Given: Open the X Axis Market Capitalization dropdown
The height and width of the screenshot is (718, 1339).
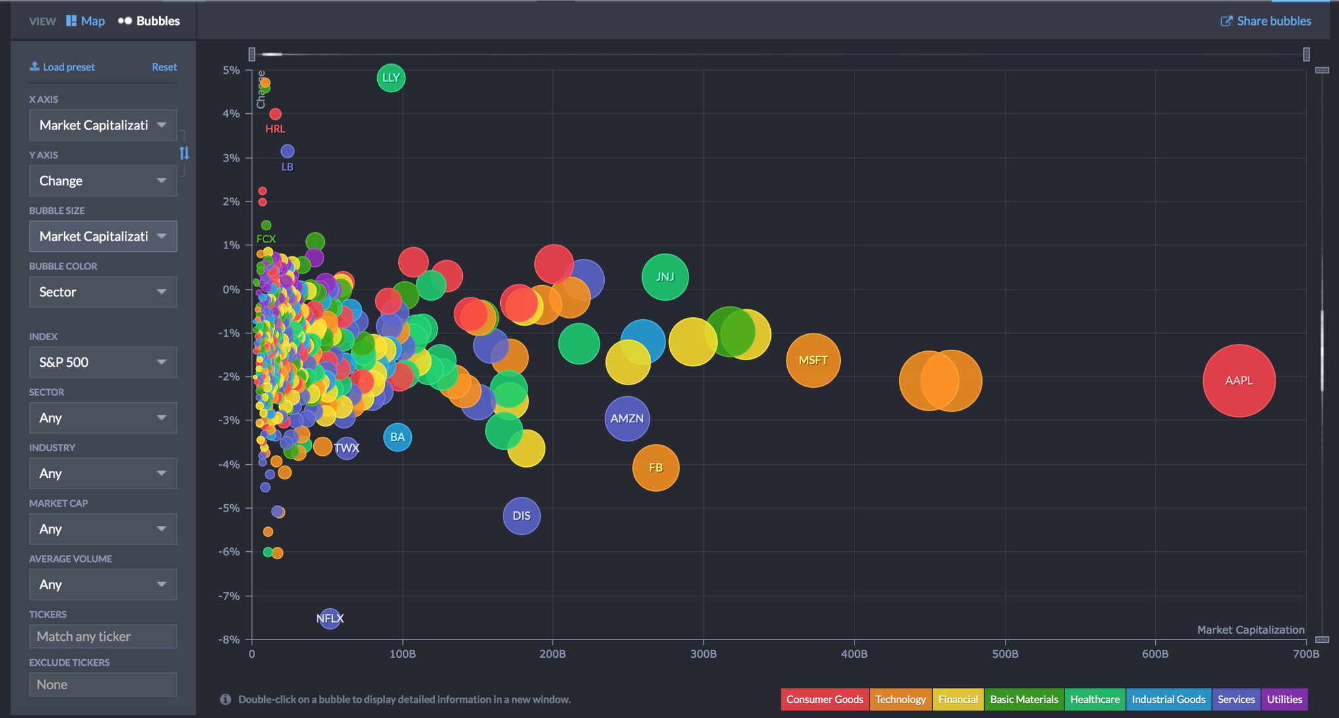Looking at the screenshot, I should [x=103, y=125].
